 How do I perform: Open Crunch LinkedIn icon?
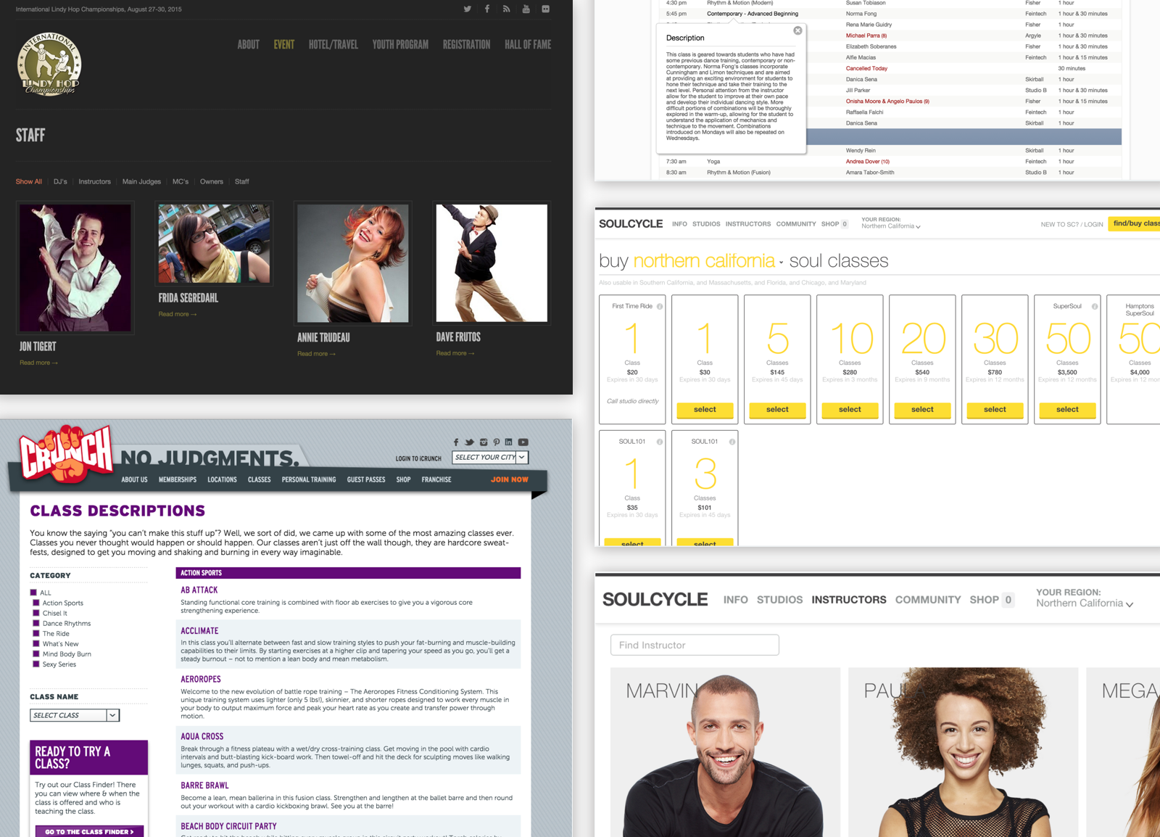click(x=509, y=442)
